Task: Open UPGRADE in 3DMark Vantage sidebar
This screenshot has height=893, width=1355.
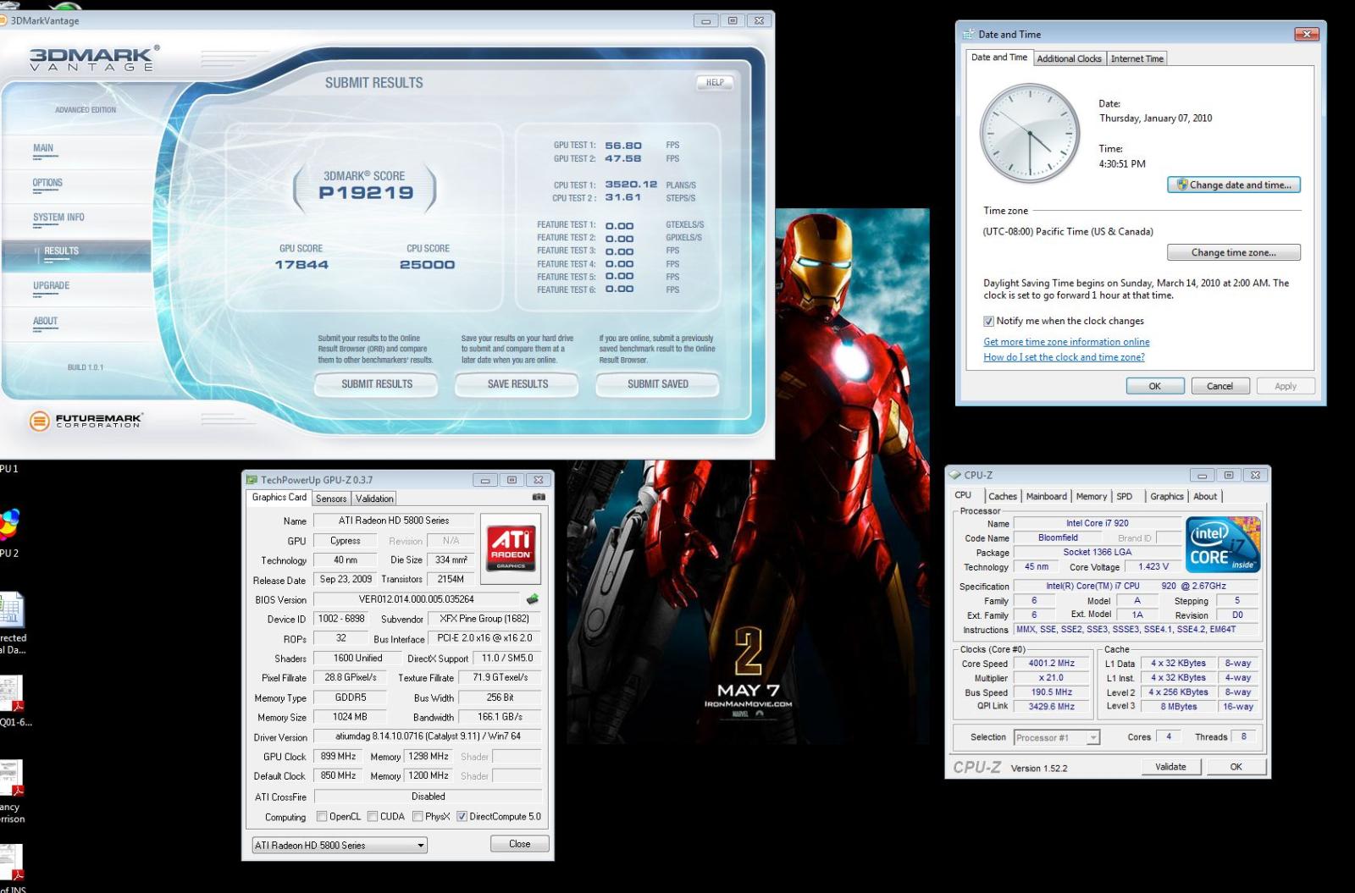Action: [51, 286]
